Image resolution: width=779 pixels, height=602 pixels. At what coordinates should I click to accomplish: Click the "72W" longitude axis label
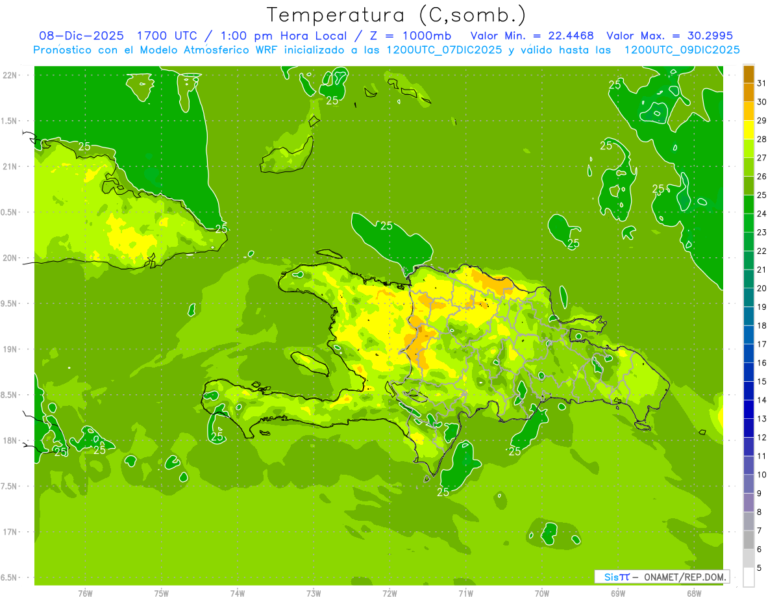(389, 594)
